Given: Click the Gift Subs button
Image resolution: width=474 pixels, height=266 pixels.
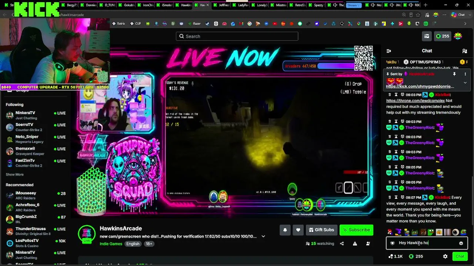Looking at the screenshot, I should click(x=321, y=230).
